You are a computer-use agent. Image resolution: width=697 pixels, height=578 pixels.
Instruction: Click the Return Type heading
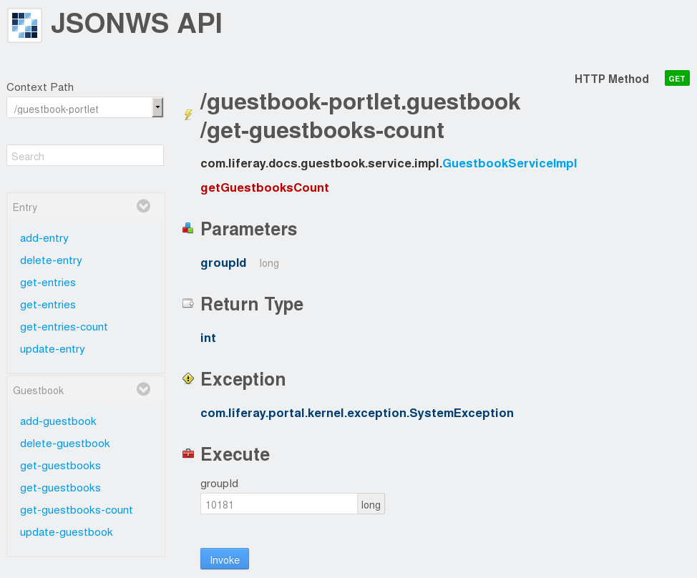coord(252,304)
